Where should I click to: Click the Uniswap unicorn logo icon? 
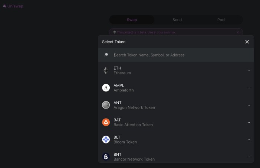[x=4, y=6]
